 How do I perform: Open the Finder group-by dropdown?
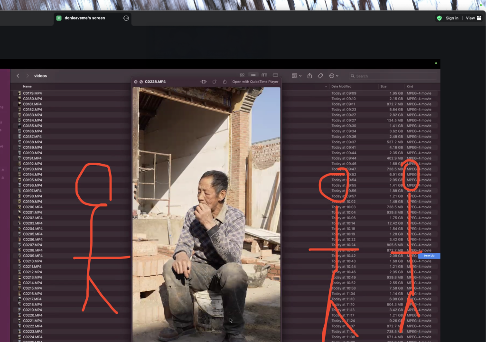pos(297,76)
